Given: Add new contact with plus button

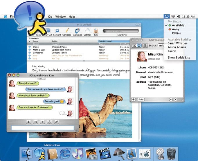Looking at the screenshot, I should click(133, 99).
